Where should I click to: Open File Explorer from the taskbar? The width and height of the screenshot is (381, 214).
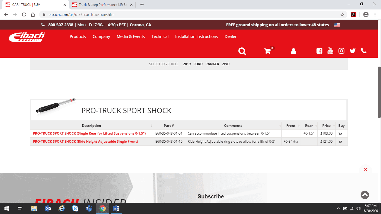34,208
